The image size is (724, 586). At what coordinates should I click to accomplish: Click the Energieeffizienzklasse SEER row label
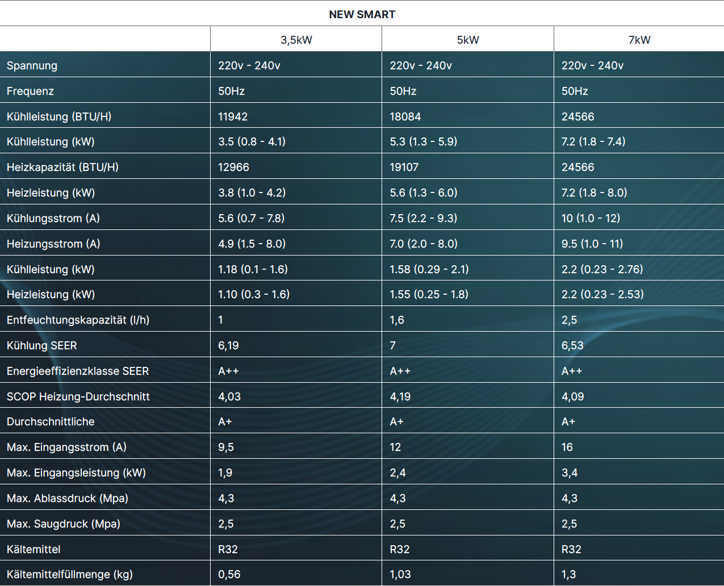pos(78,371)
